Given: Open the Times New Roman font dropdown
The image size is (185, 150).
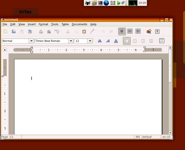Looking at the screenshot, I should [x=71, y=41].
